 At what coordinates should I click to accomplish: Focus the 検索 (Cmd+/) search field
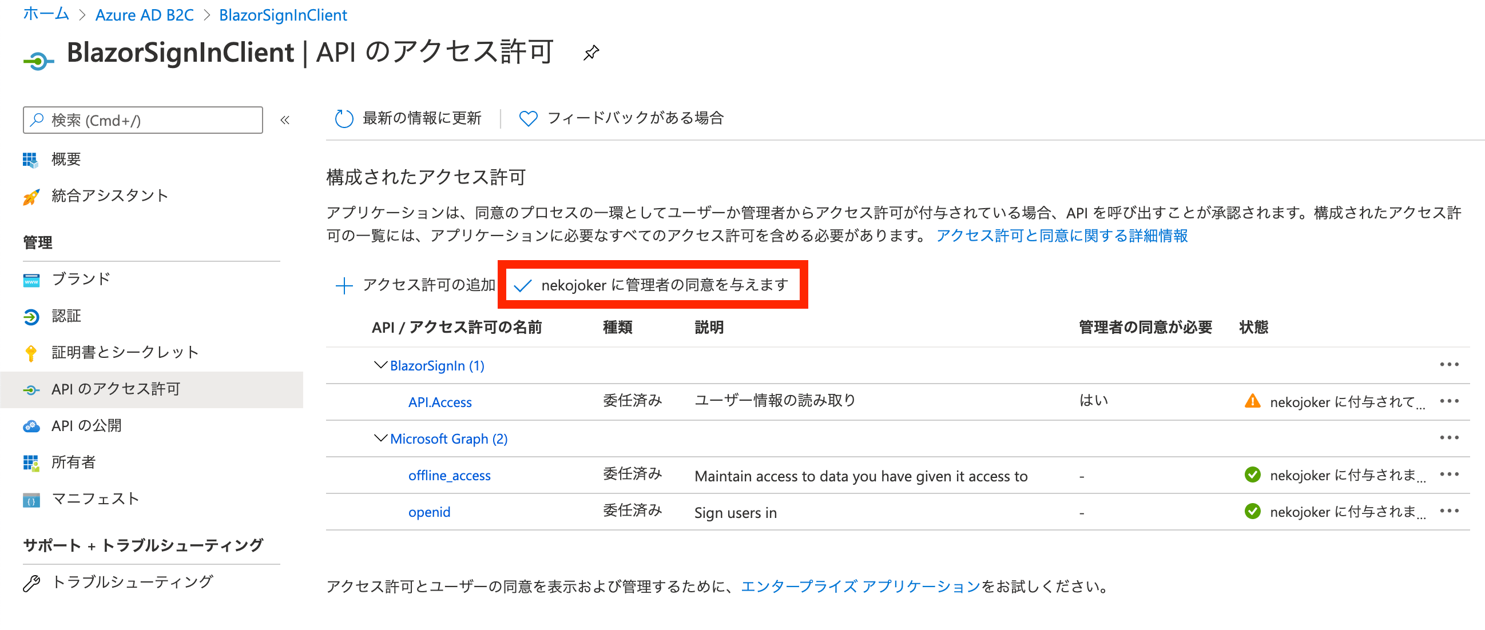143,120
